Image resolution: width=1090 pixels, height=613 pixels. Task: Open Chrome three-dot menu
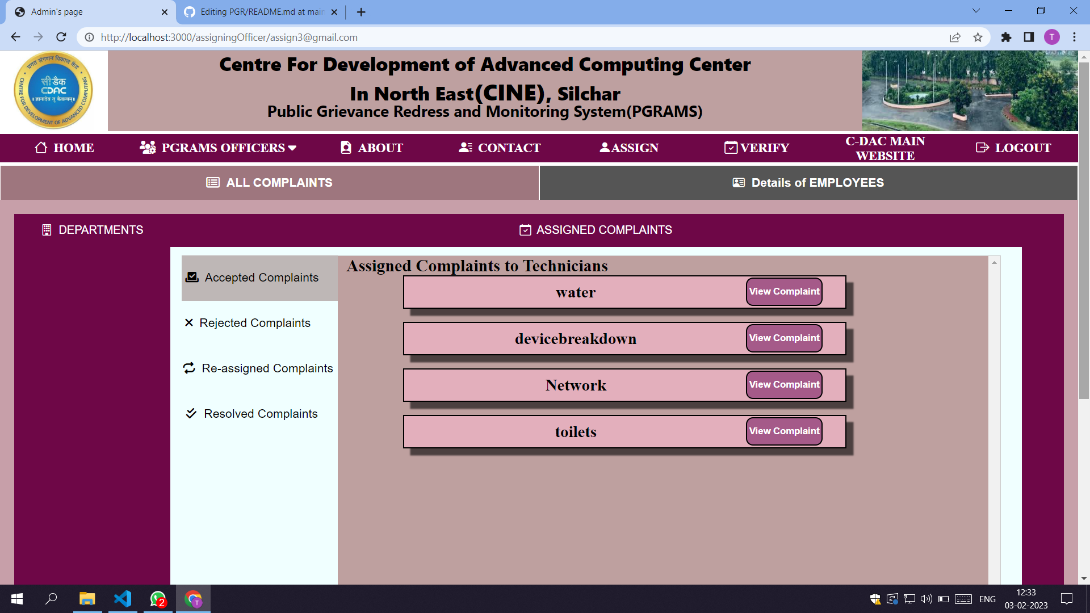[x=1074, y=37]
